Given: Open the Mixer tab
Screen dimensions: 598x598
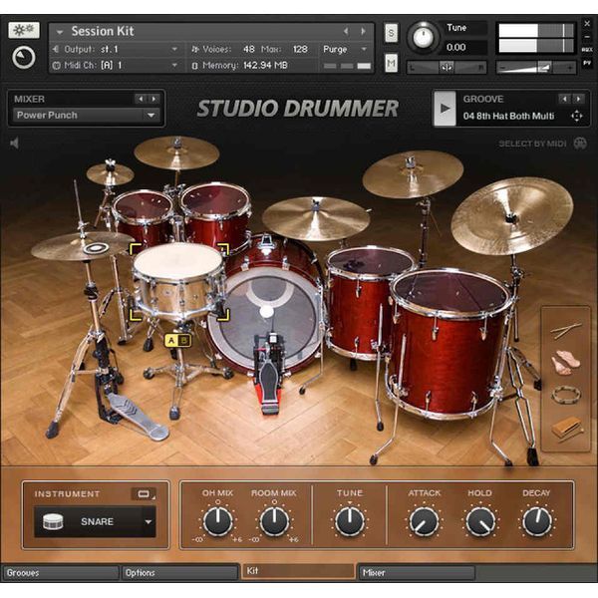Looking at the screenshot, I should [x=417, y=573].
